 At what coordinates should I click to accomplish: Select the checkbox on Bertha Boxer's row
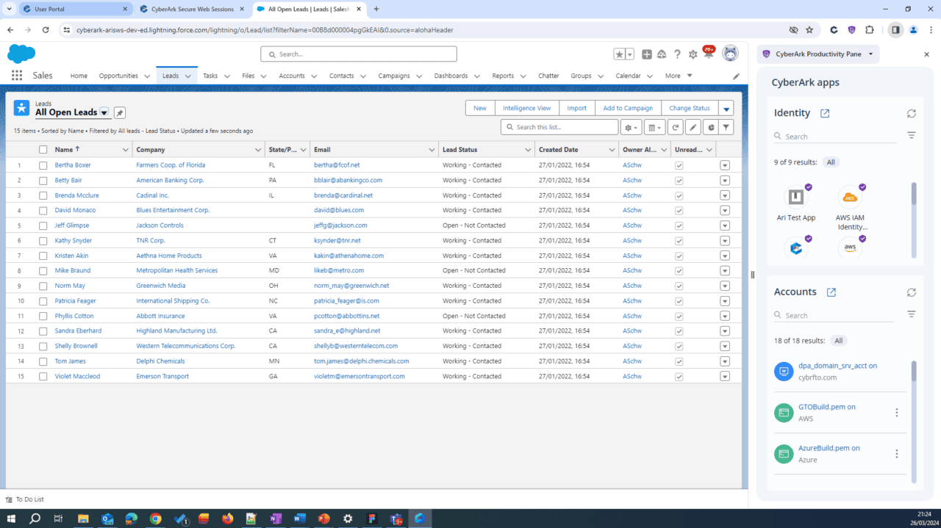click(x=43, y=164)
